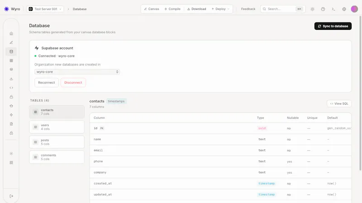The height and width of the screenshot is (203, 362).
Task: Click the Supabase account bolt icon
Action: [x=37, y=48]
